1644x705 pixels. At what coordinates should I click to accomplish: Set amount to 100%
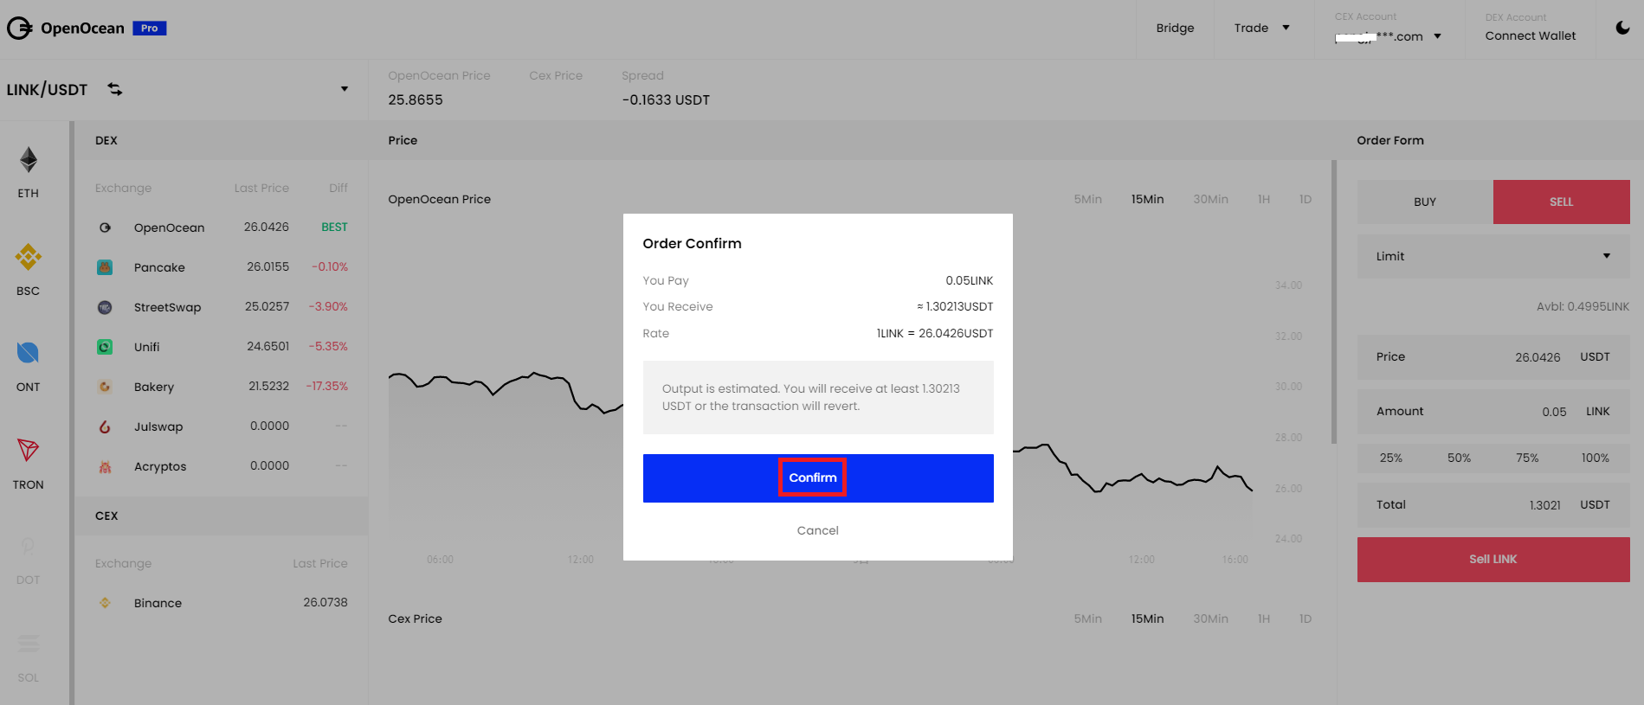click(1595, 458)
